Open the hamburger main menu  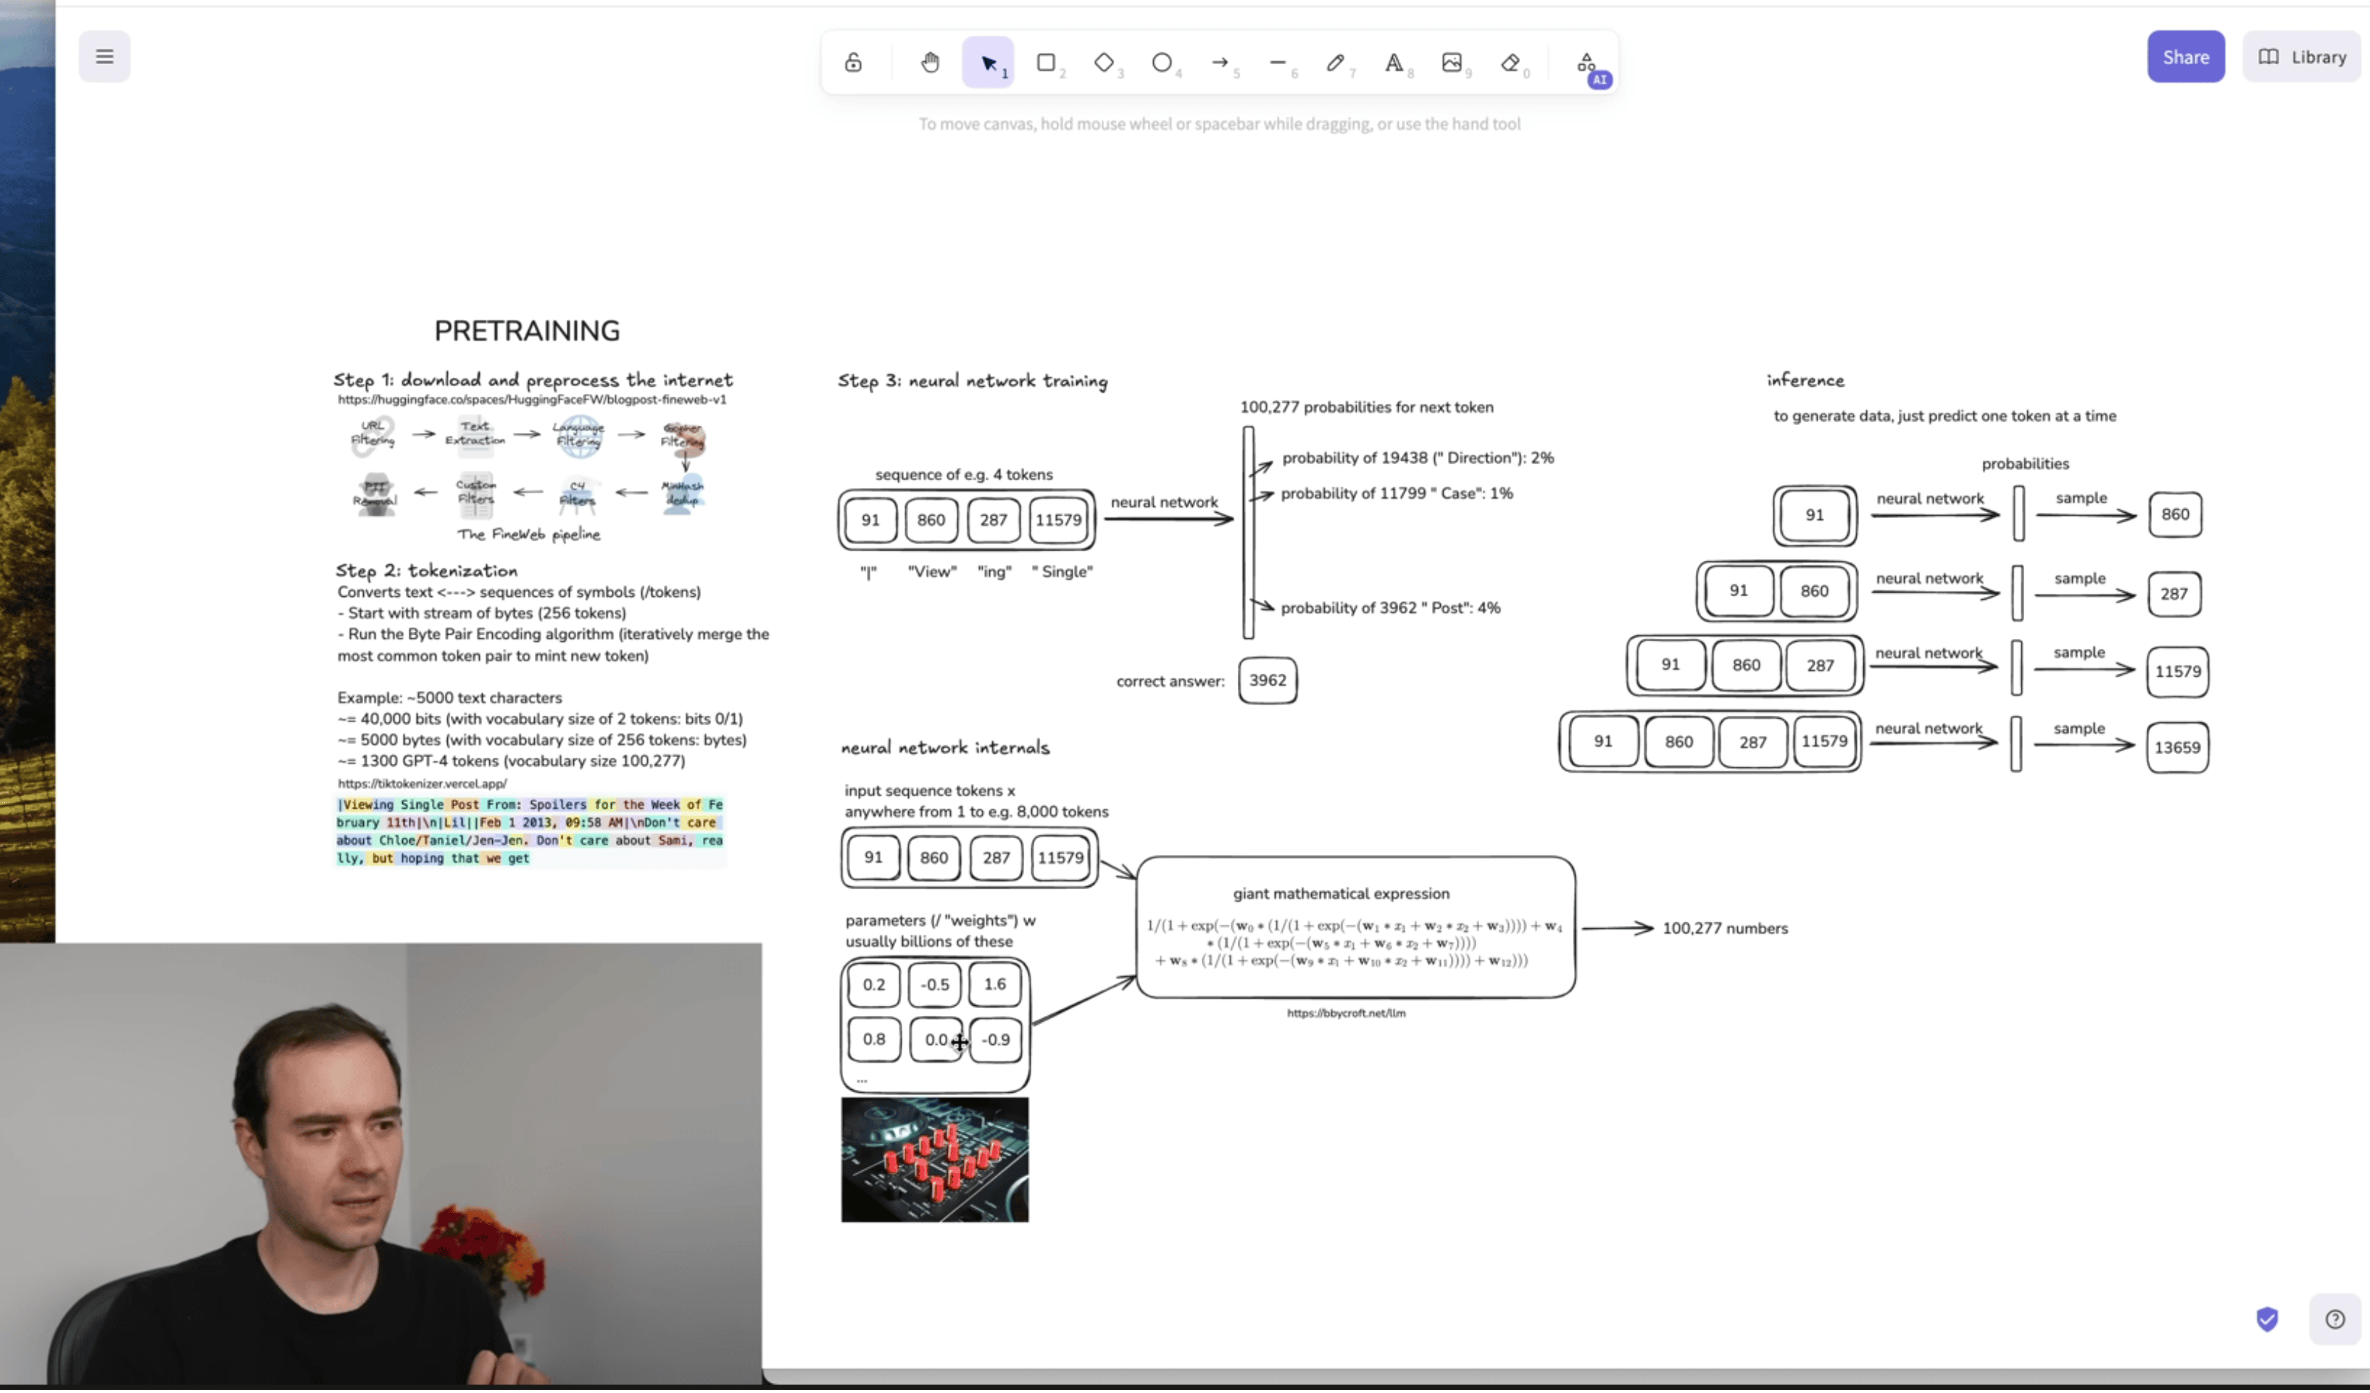point(104,56)
